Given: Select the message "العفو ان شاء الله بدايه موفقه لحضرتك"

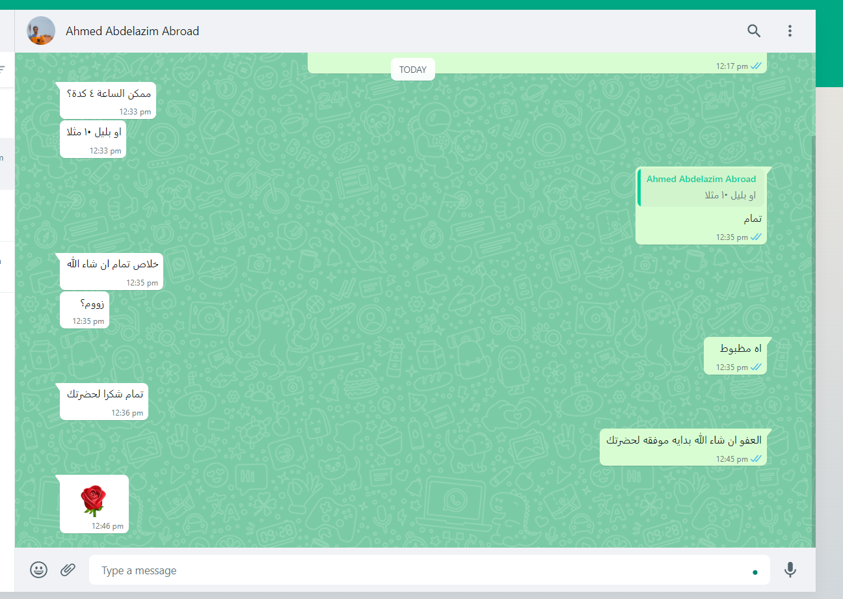Looking at the screenshot, I should 683,447.
